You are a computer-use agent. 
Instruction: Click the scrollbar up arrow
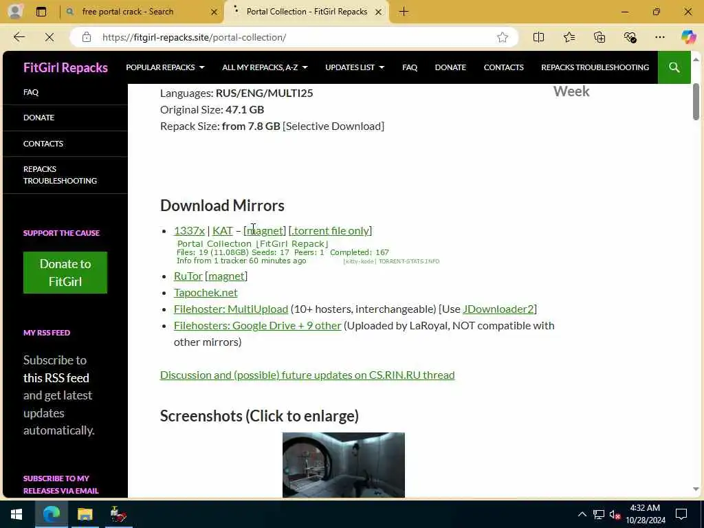point(696,59)
